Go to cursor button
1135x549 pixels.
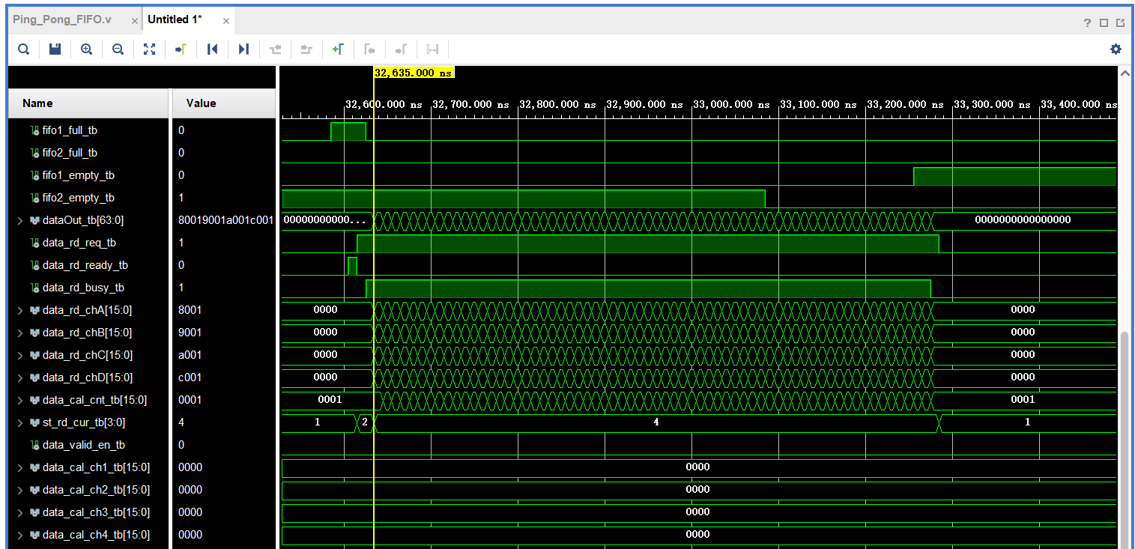coord(181,49)
